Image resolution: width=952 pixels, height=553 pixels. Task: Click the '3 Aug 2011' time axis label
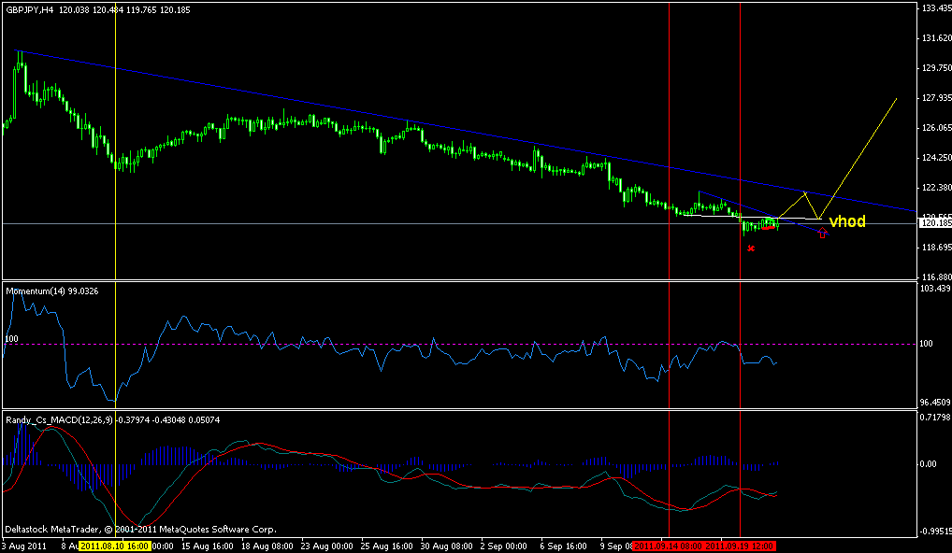coord(23,546)
